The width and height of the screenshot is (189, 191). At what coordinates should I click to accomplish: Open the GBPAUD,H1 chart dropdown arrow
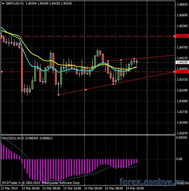tap(3, 4)
